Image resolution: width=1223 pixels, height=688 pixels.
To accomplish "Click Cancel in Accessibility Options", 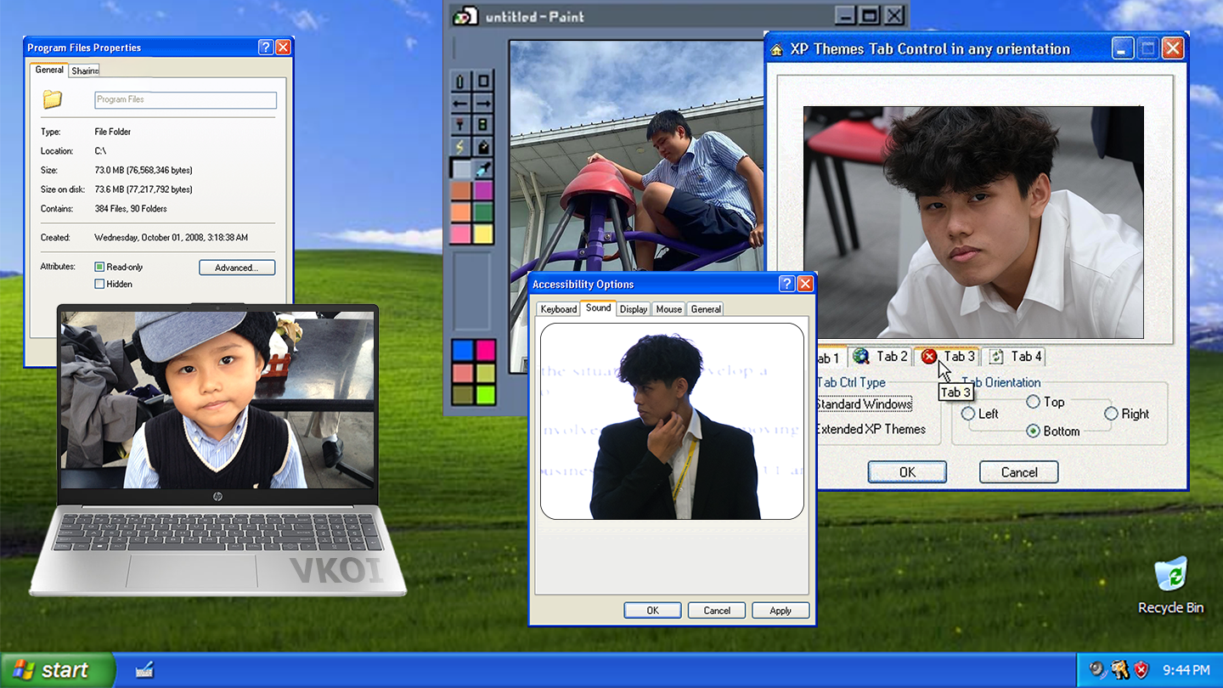I will pos(717,610).
